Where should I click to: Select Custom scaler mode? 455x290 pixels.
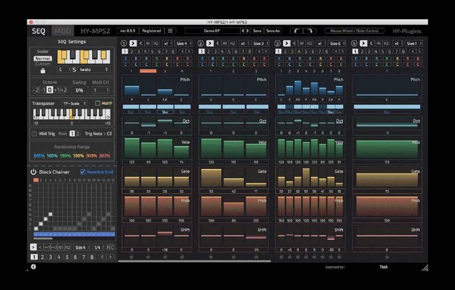[x=43, y=64]
